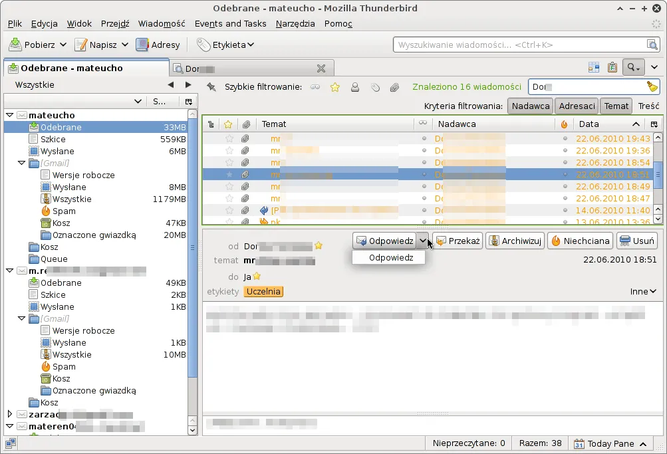
Task: Filter by starred messages icon
Action: pyautogui.click(x=335, y=87)
